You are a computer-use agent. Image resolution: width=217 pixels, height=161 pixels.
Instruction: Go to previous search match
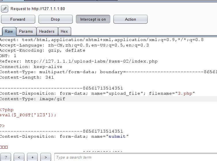(19, 157)
